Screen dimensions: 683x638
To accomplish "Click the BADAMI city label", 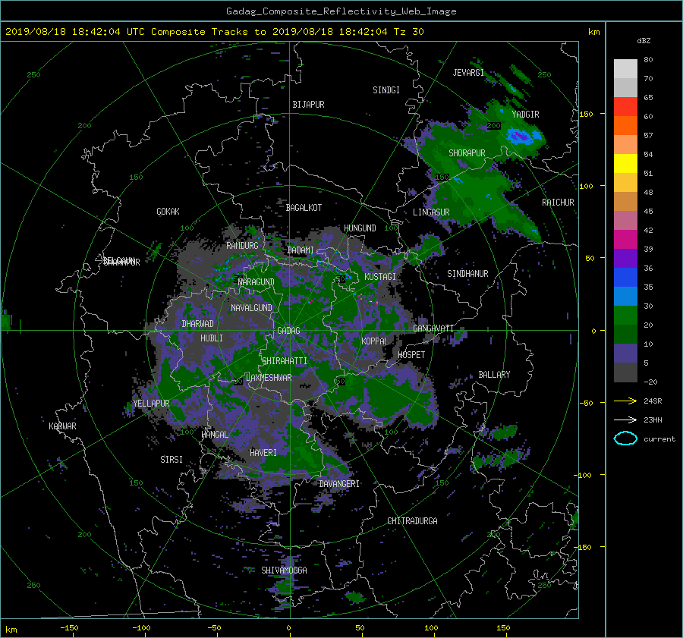I will pyautogui.click(x=301, y=250).
